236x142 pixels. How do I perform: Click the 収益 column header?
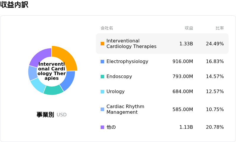[189, 28]
